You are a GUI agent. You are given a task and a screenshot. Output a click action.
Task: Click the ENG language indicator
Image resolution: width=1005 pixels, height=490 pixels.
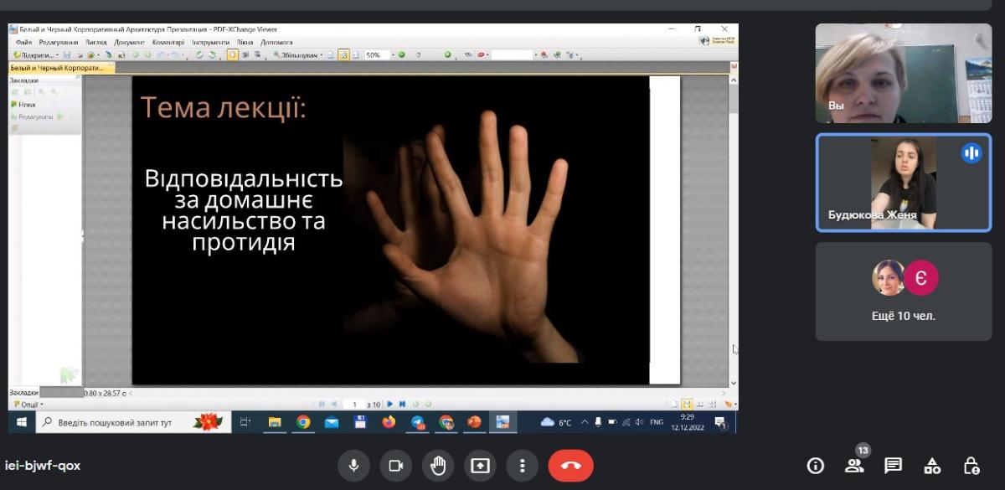pos(657,422)
